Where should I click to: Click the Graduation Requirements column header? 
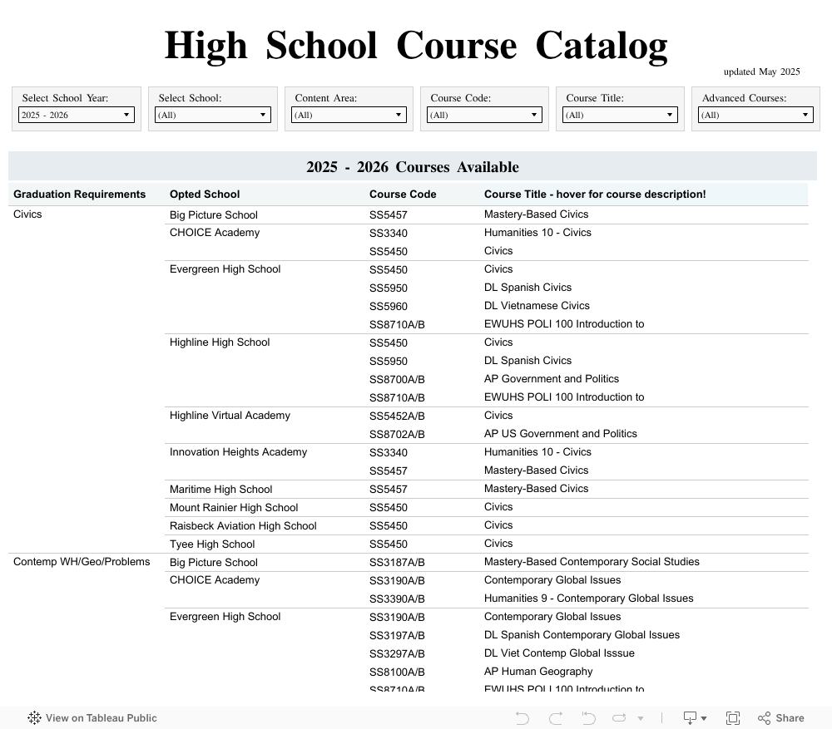[x=79, y=195]
